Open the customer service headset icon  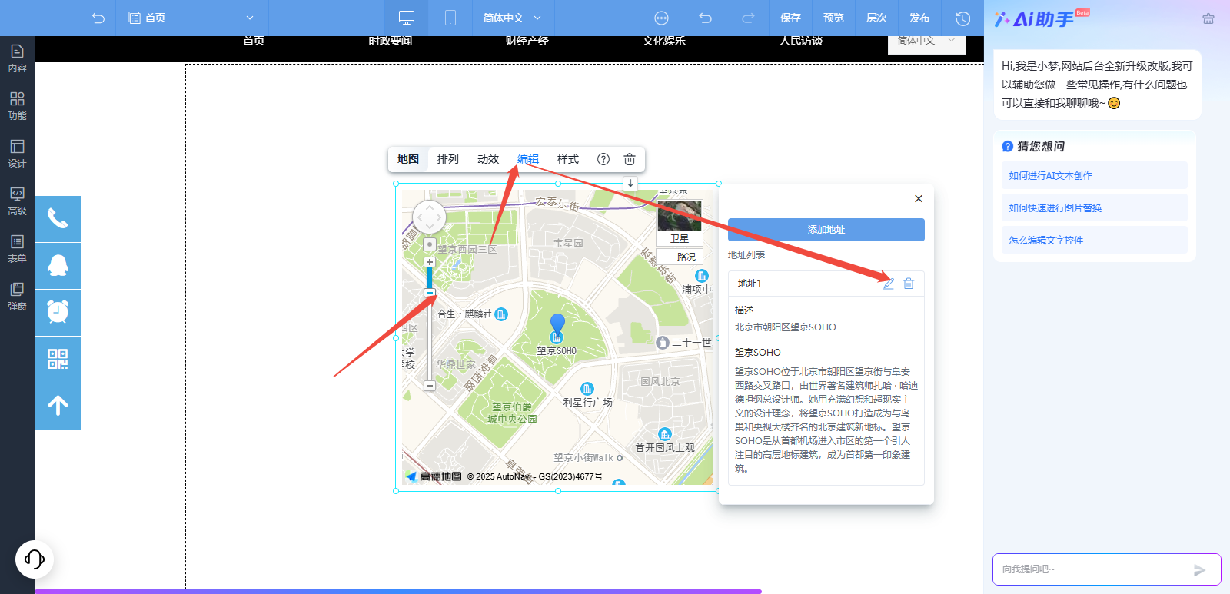35,559
